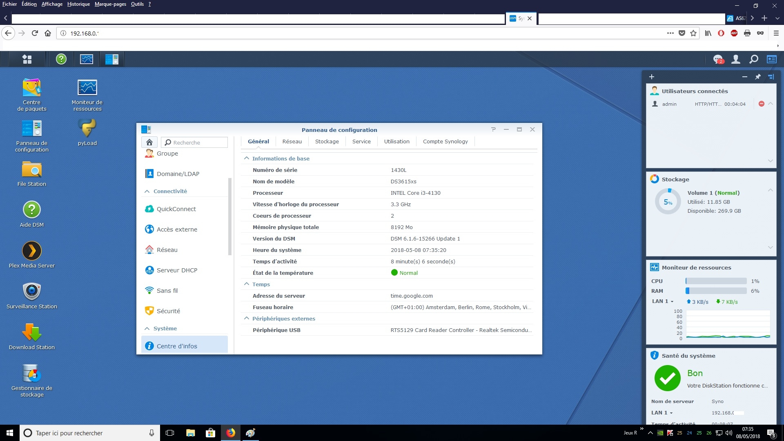The image size is (784, 441).
Task: Go to Control Panel home button
Action: 149,142
